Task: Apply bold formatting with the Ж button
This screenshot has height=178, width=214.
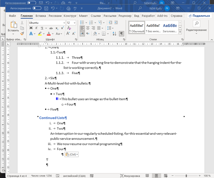Action: coord(31,28)
